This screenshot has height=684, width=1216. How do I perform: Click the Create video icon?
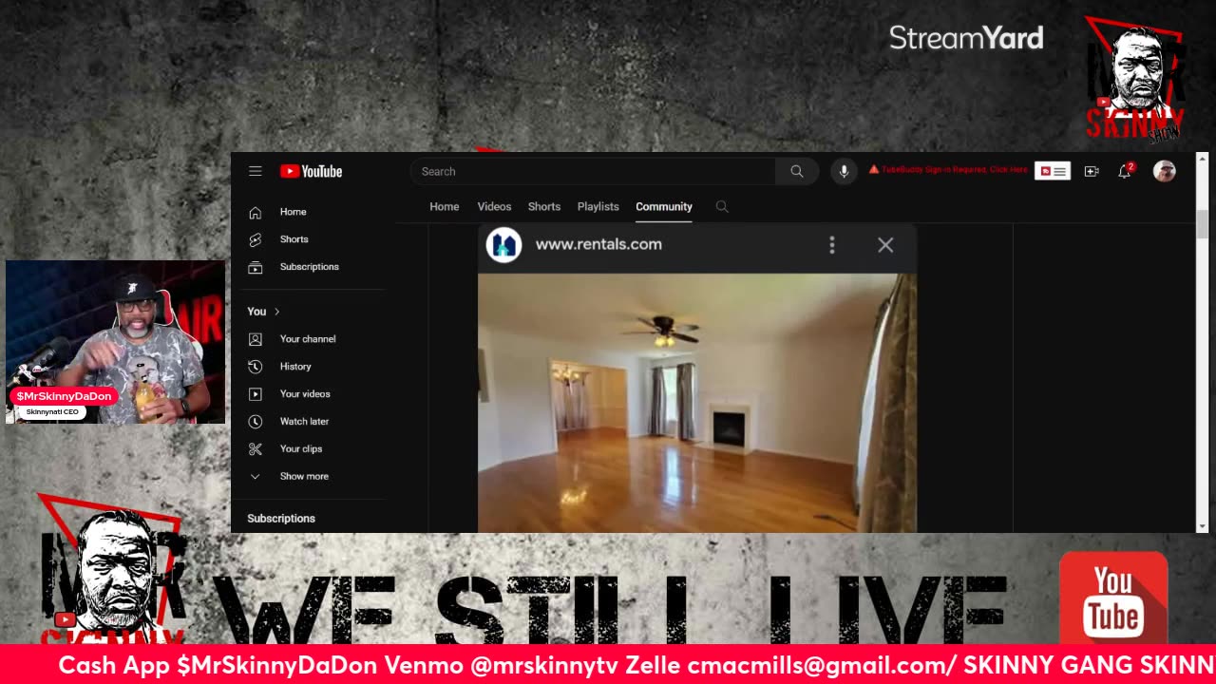(1092, 171)
